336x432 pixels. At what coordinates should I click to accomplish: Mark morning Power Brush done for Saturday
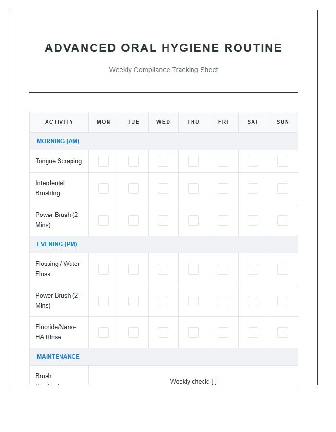coord(253,220)
